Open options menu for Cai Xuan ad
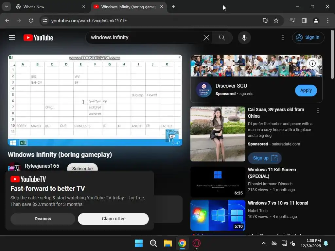The height and width of the screenshot is (251, 335). 318,110
